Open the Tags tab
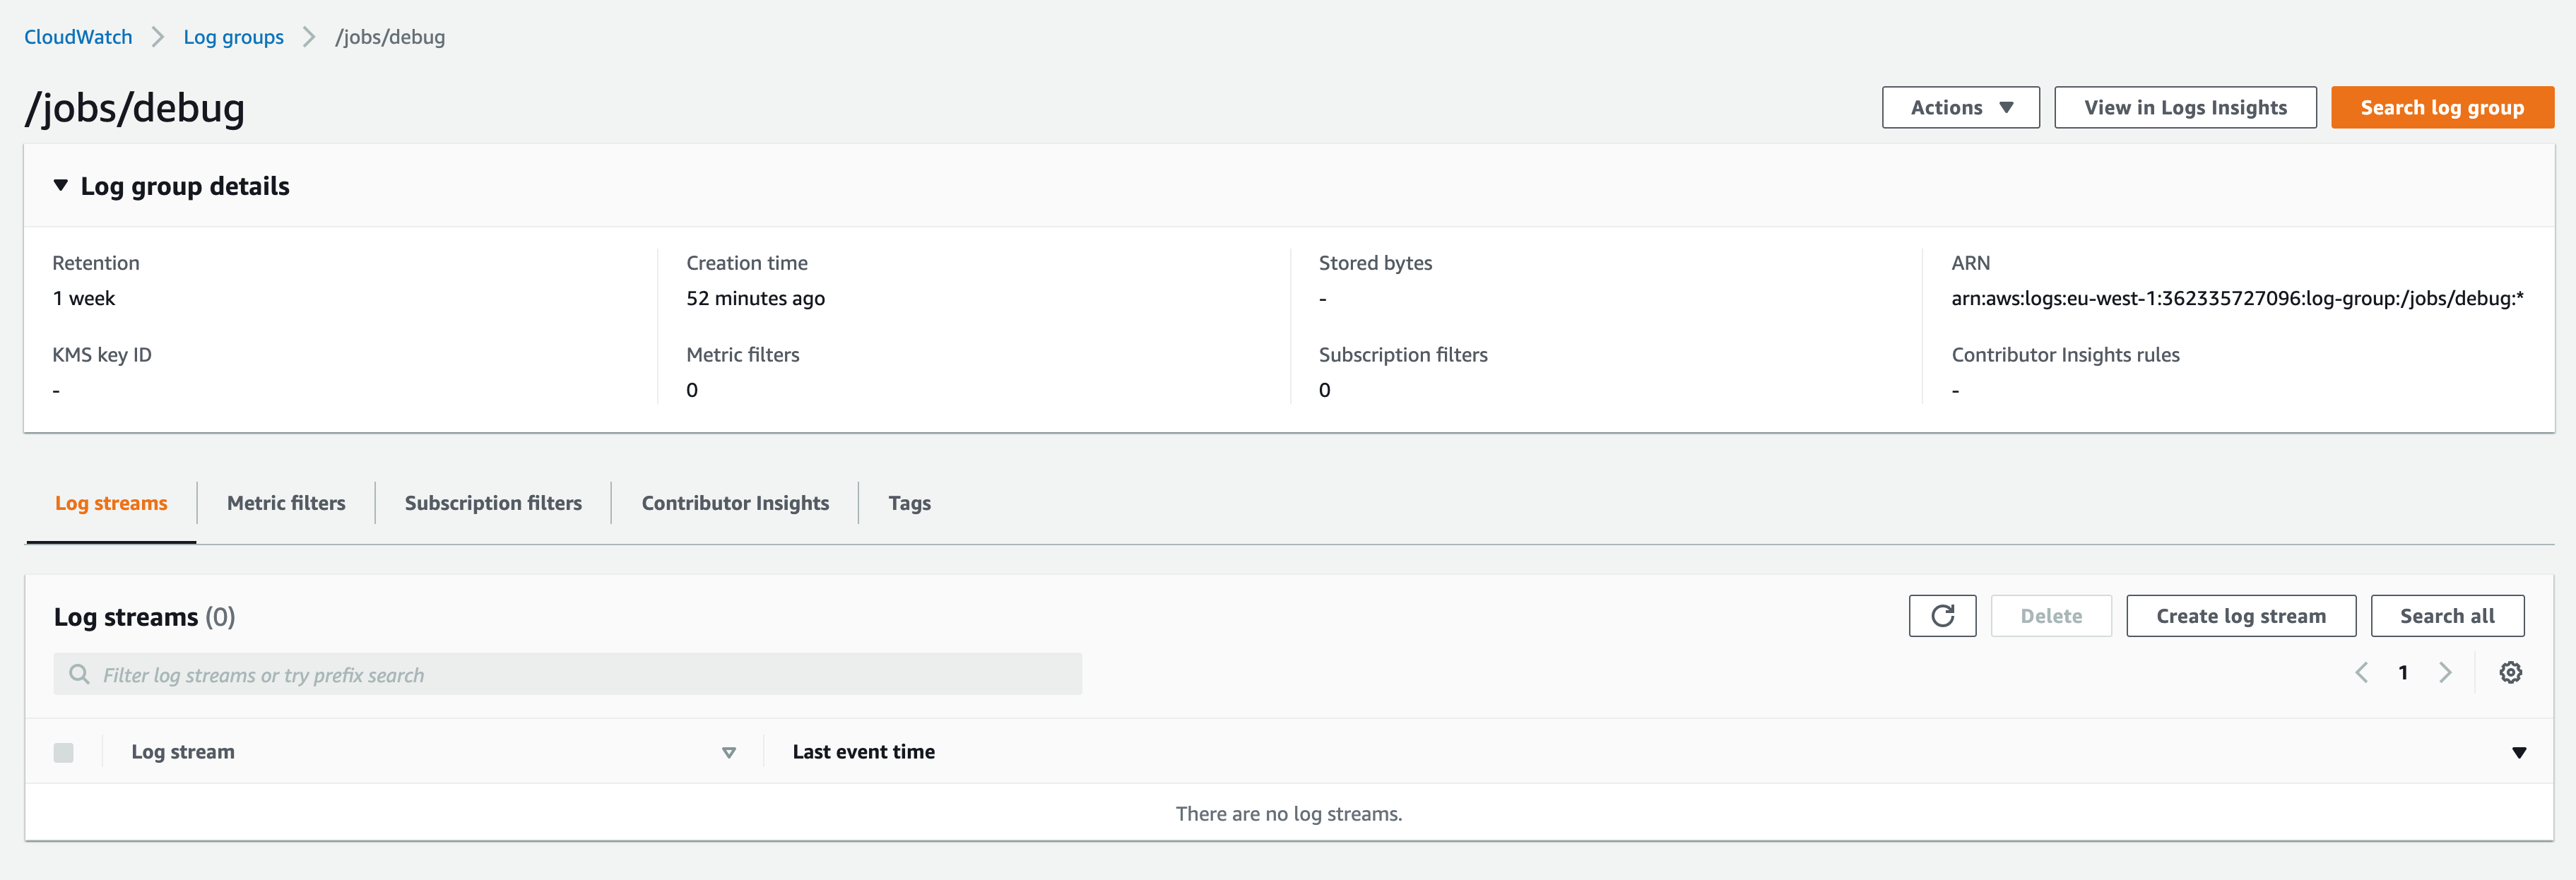2576x880 pixels. click(909, 503)
